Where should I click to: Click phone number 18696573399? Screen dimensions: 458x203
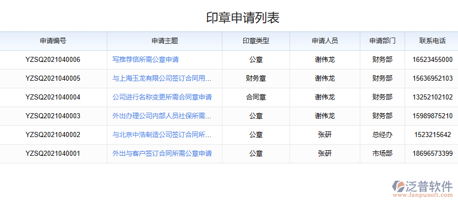pos(432,153)
